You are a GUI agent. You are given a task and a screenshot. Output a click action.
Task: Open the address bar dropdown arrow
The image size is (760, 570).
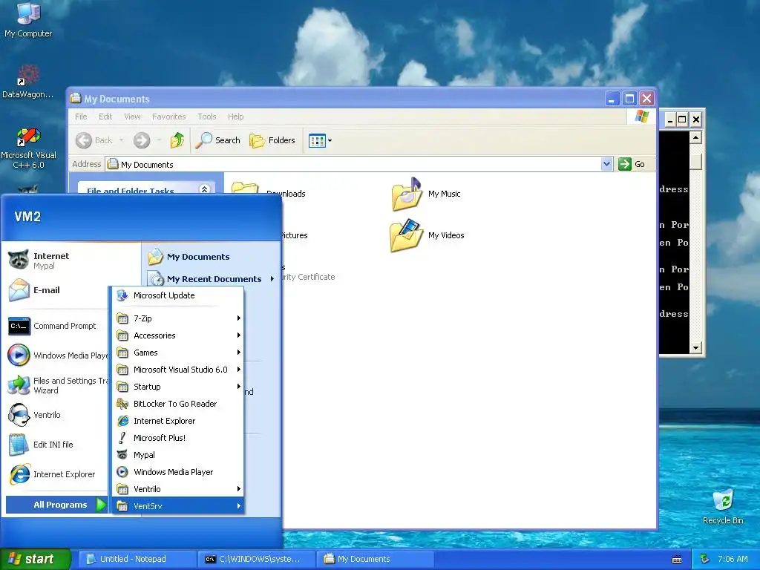(x=606, y=164)
